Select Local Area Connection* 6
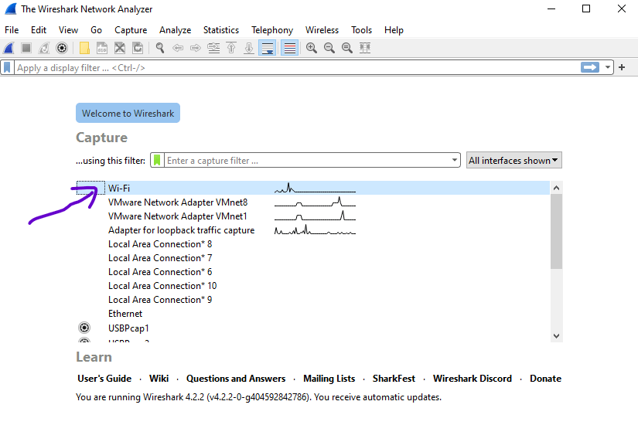 (x=312, y=272)
